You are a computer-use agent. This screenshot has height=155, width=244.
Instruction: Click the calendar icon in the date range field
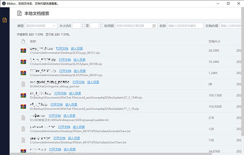coord(154,26)
